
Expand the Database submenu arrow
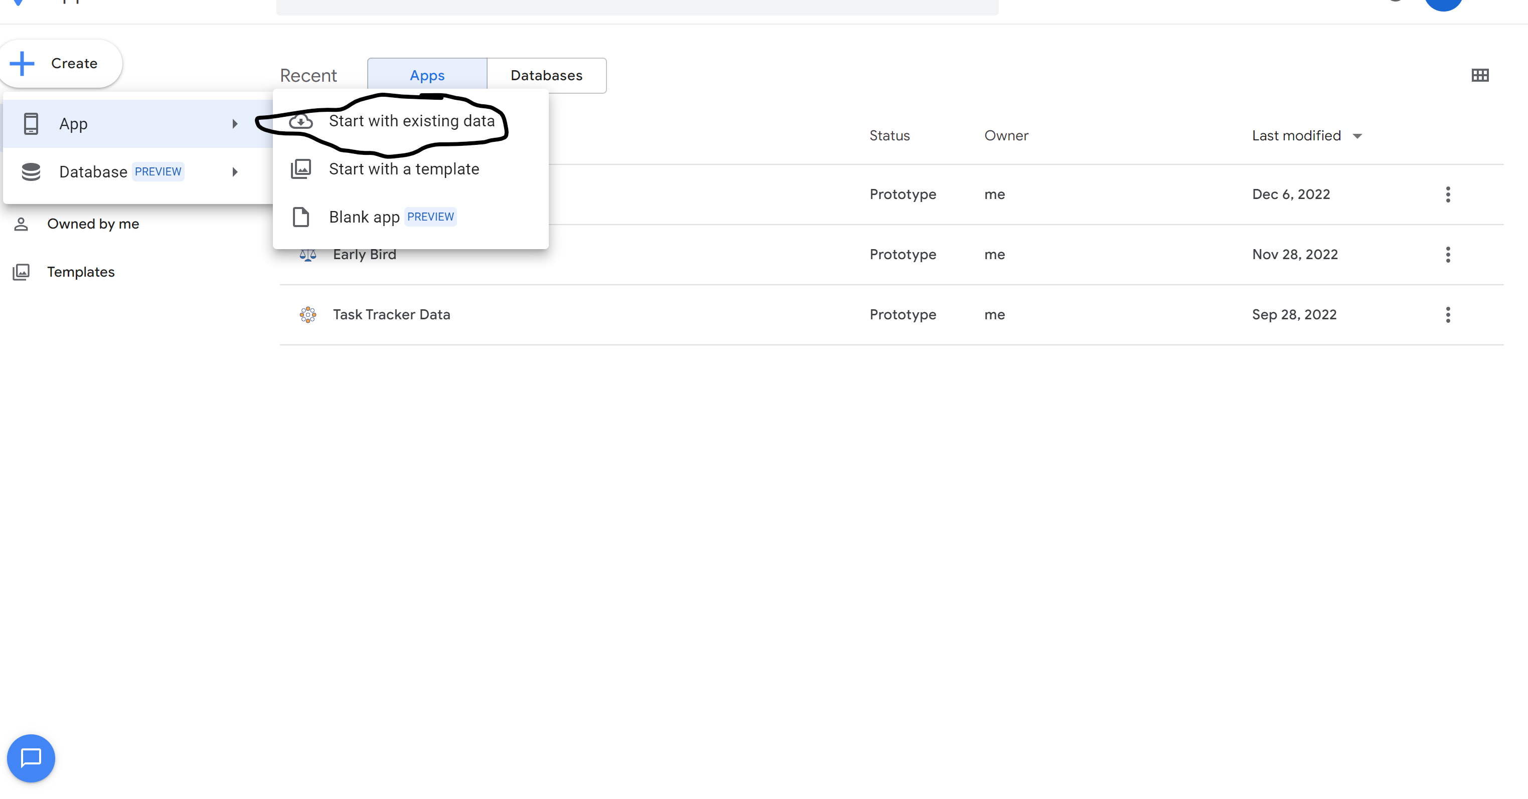tap(235, 172)
